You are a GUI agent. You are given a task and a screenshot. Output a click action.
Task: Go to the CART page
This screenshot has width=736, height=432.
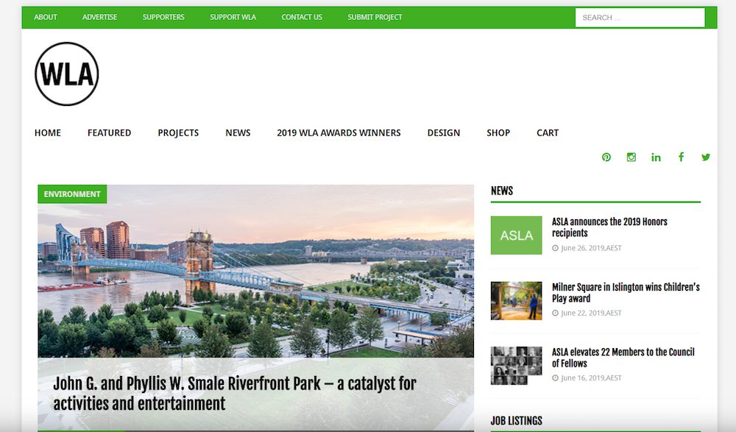pyautogui.click(x=548, y=132)
